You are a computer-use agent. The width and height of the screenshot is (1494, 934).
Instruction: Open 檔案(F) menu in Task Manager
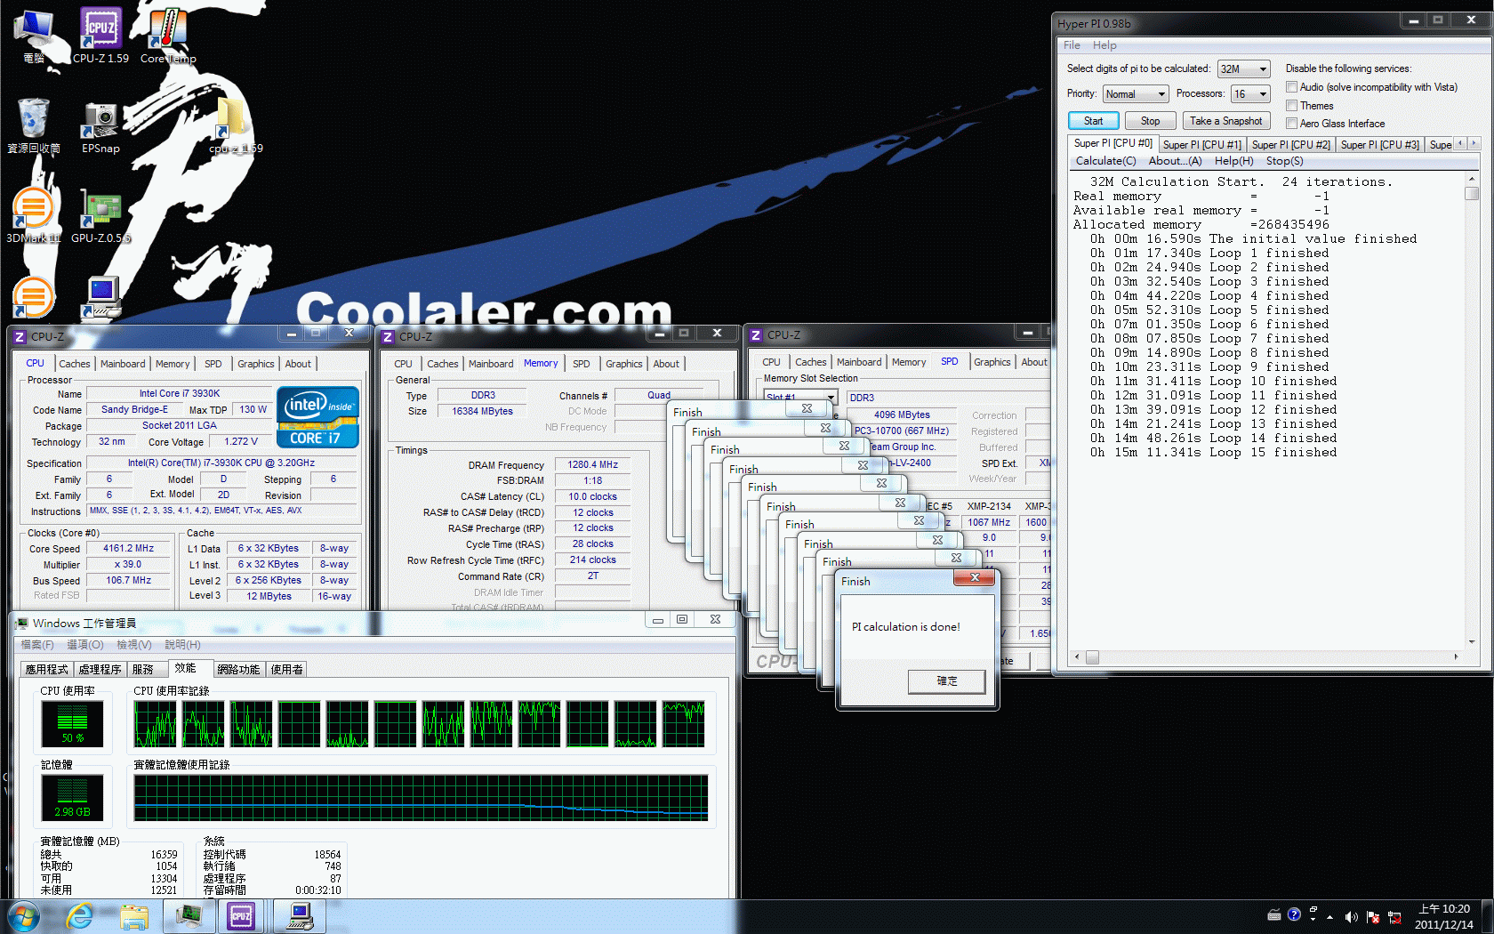click(36, 644)
